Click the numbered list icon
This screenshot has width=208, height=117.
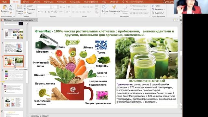point(79,7)
